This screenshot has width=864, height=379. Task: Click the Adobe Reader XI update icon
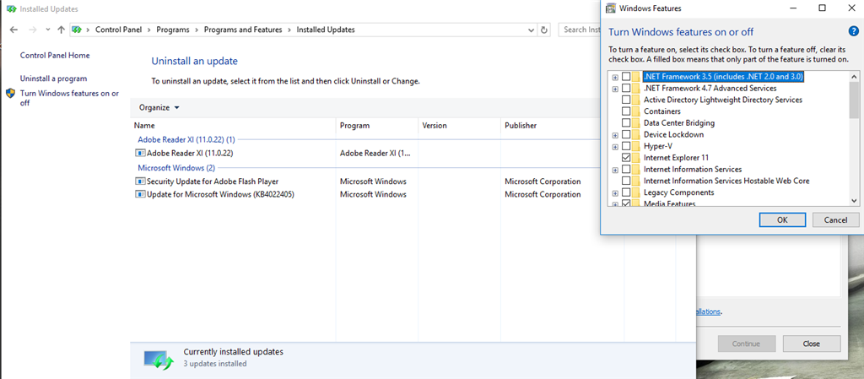coord(140,153)
